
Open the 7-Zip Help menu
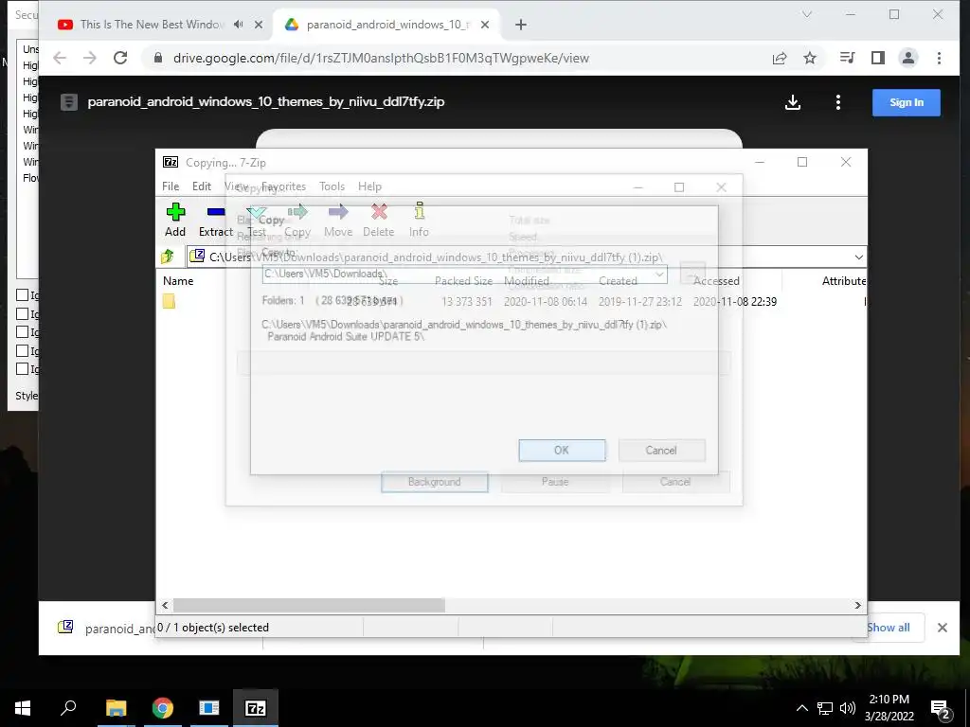pos(370,186)
